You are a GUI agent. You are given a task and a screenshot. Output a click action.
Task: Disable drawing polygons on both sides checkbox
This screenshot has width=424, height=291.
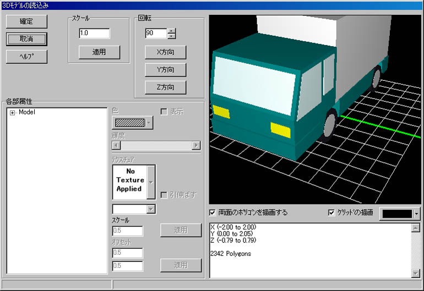(213, 212)
